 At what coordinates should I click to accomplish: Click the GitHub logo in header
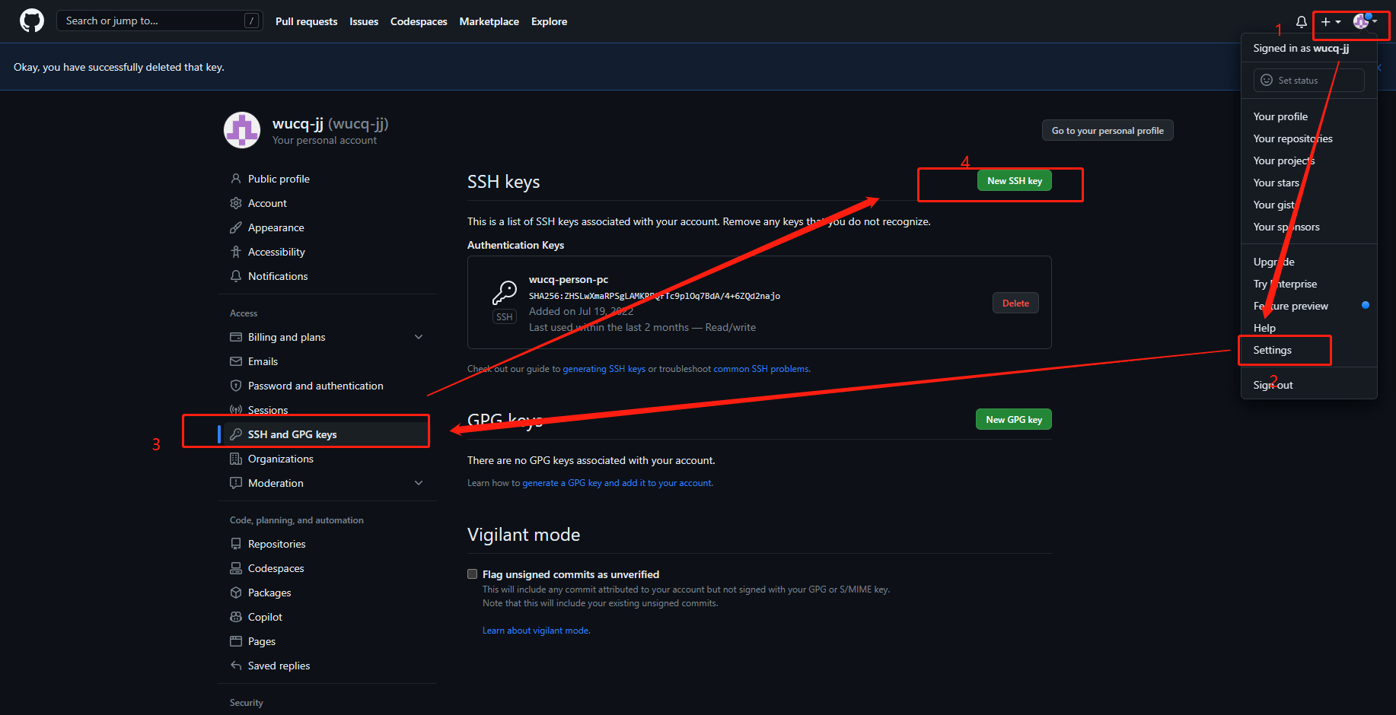[32, 21]
